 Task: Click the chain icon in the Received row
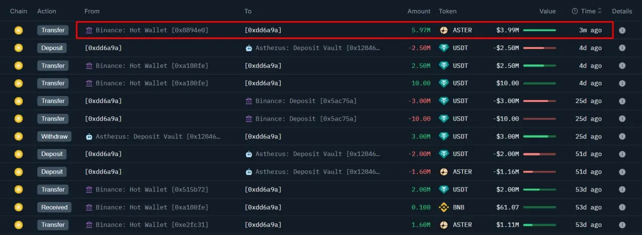[x=19, y=207]
